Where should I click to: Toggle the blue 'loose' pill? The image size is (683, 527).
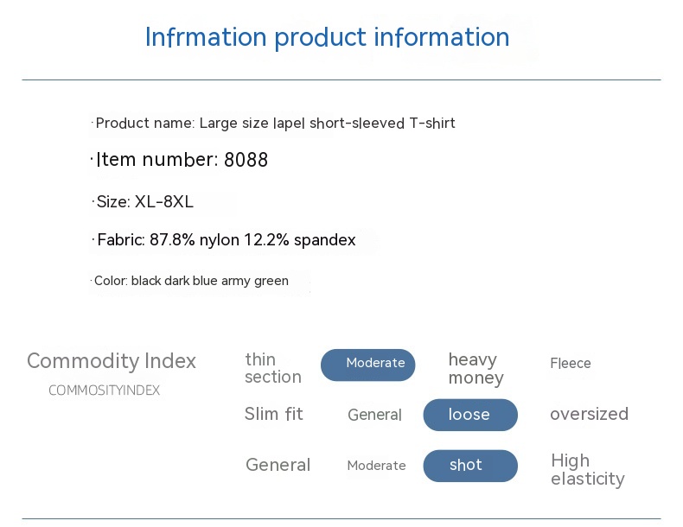(469, 415)
